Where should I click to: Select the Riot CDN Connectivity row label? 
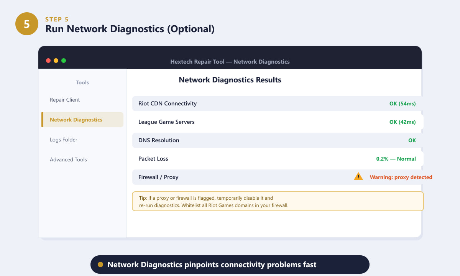click(x=168, y=103)
